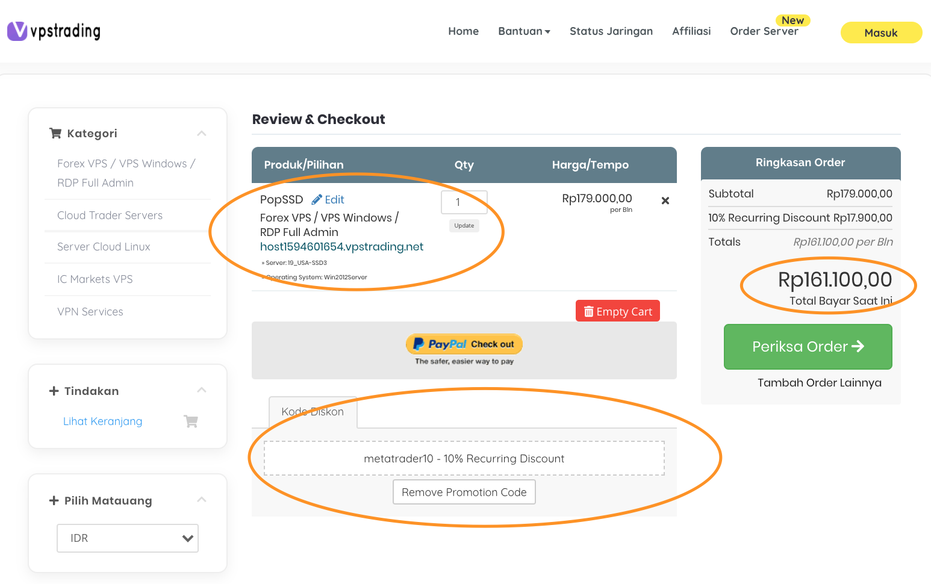Click the plus icon next to Pilih Matauang

point(54,500)
